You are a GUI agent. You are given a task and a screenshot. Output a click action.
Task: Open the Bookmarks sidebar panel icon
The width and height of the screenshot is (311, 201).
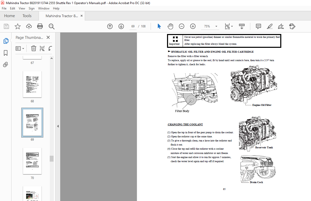(x=6, y=53)
